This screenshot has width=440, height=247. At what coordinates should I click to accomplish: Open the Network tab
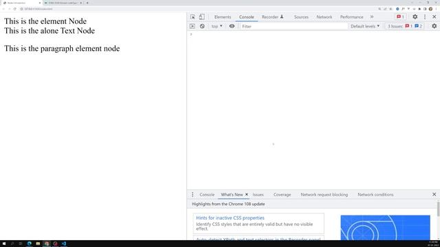pos(324,16)
